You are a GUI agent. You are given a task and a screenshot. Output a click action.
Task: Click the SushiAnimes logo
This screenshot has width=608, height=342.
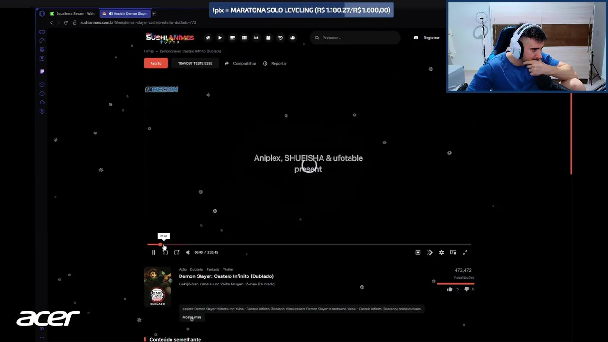pos(170,38)
